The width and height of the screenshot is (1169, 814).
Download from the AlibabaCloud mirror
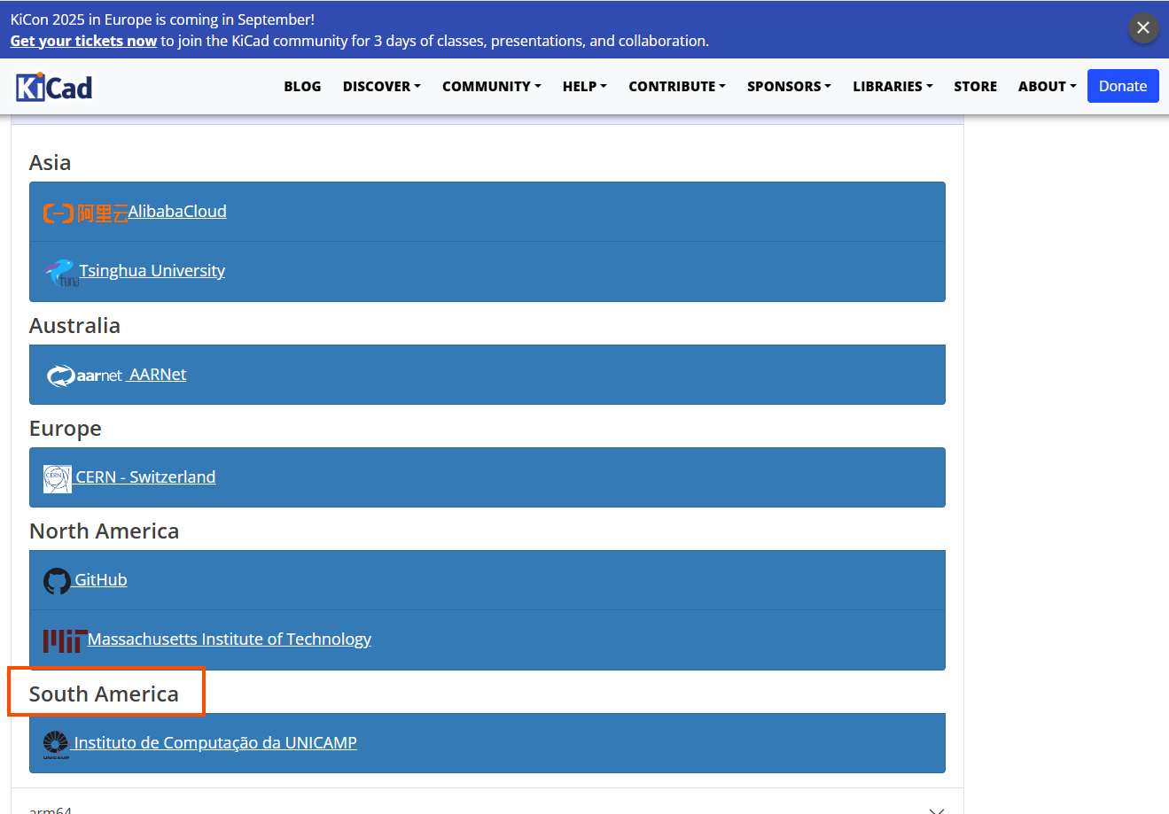tap(177, 211)
